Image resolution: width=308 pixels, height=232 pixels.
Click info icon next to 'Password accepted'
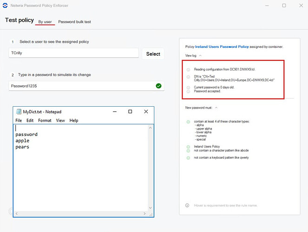pos(188,91)
